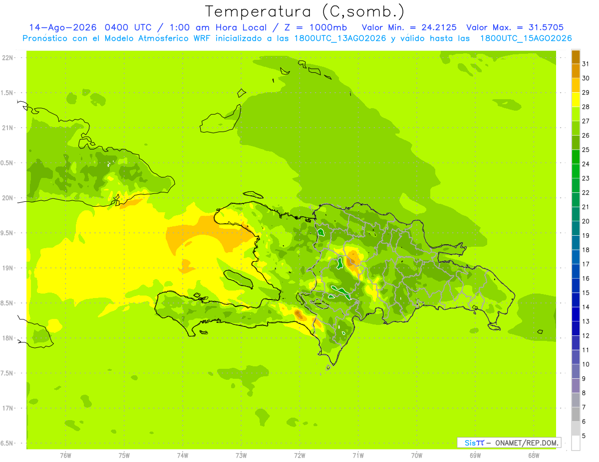This screenshot has width=599, height=462.
Task: Click the colorbar swatch between 25 and 26
Action: 576,143
